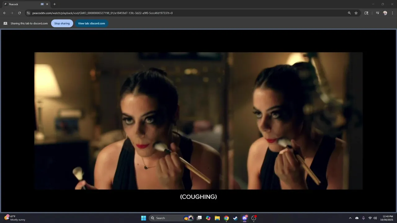This screenshot has height=223, width=397.
Task: Open the Chrome profile avatar
Action: point(385,13)
